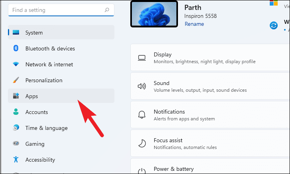Click the Sound speaker icon
This screenshot has height=174, width=290.
point(142,86)
